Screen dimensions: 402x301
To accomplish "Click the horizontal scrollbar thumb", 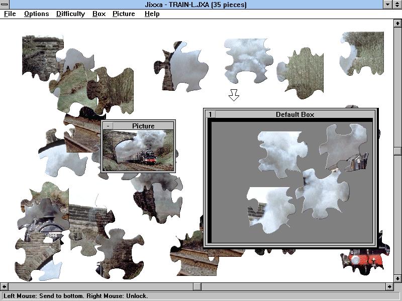I will tap(197, 286).
